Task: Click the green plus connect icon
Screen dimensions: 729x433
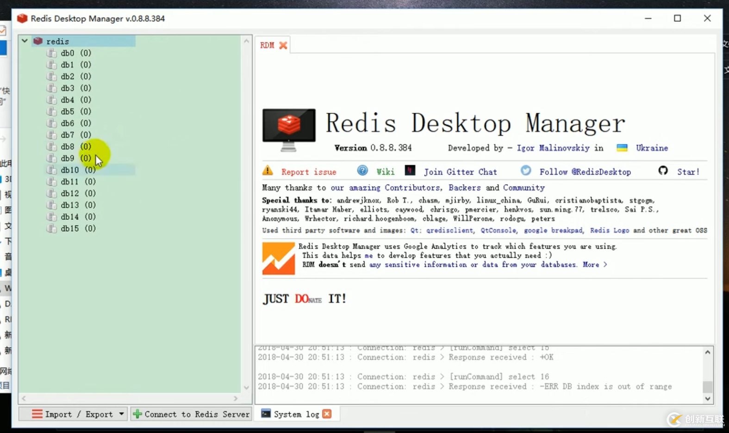Action: click(137, 414)
